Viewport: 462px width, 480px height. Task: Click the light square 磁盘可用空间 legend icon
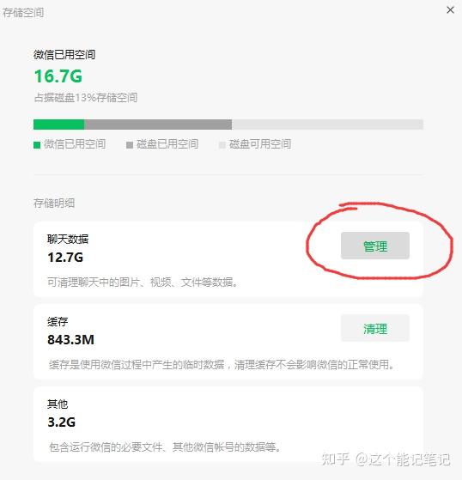pyautogui.click(x=222, y=145)
